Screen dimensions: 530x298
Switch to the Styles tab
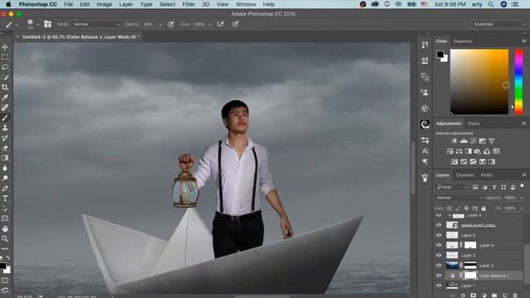click(474, 123)
